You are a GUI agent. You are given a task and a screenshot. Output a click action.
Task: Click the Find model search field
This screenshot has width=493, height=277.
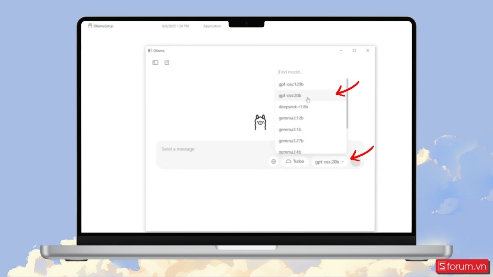(311, 72)
